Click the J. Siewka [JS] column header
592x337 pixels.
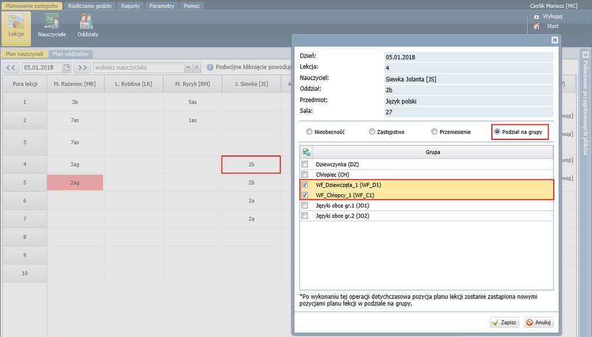coord(251,84)
